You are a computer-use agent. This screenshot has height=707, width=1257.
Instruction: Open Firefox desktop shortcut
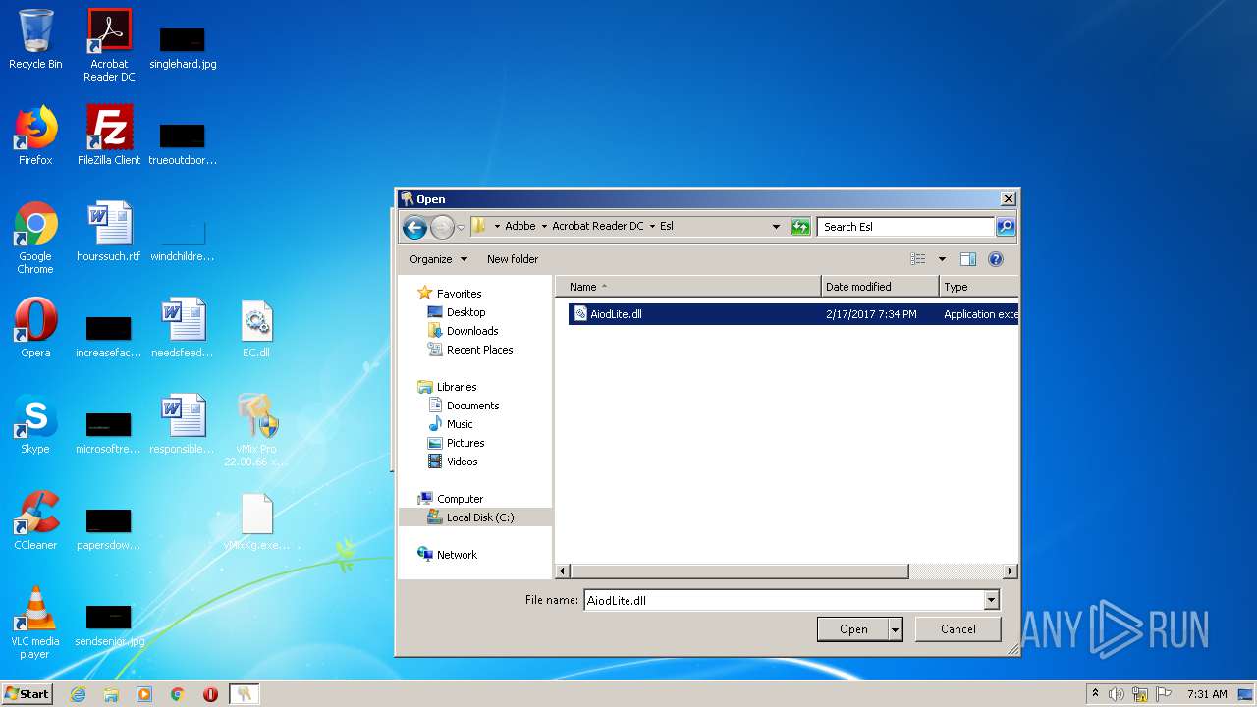(x=35, y=136)
